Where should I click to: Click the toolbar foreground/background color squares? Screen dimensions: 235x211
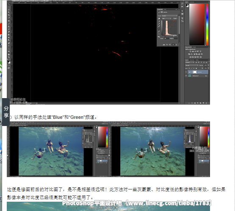coord(9,62)
